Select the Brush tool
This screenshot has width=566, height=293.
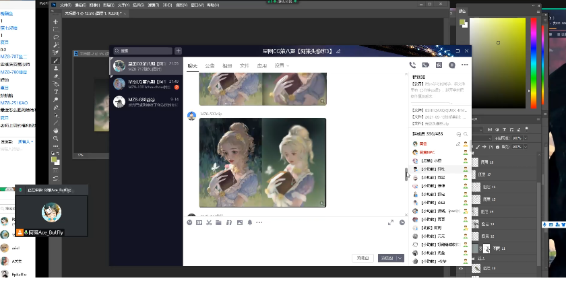(55, 61)
